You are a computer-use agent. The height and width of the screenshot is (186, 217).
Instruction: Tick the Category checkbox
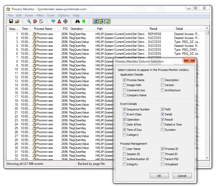[124, 135]
